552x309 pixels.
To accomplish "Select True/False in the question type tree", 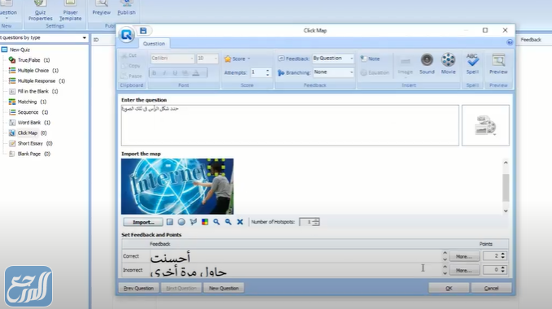I will click(29, 60).
